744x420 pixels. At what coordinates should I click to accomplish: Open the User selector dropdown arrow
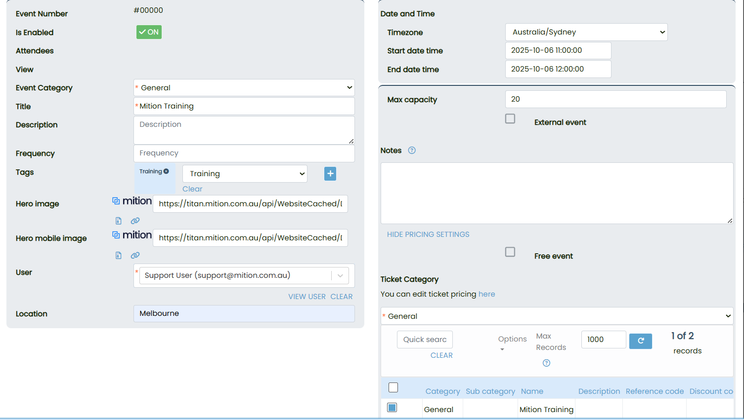coord(340,276)
